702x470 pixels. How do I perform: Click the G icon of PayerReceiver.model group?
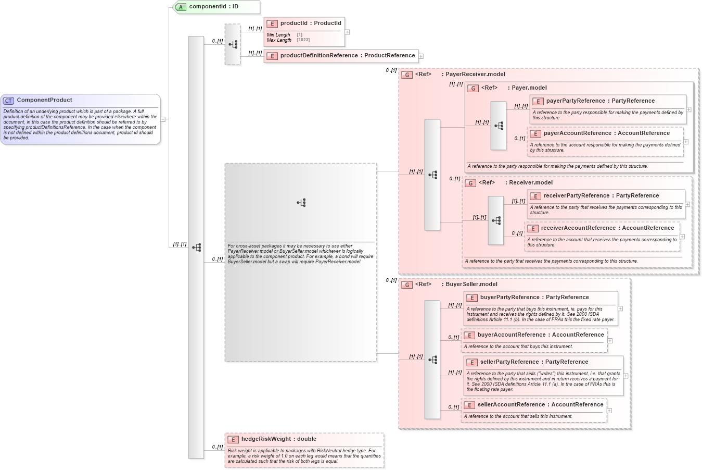pos(407,75)
